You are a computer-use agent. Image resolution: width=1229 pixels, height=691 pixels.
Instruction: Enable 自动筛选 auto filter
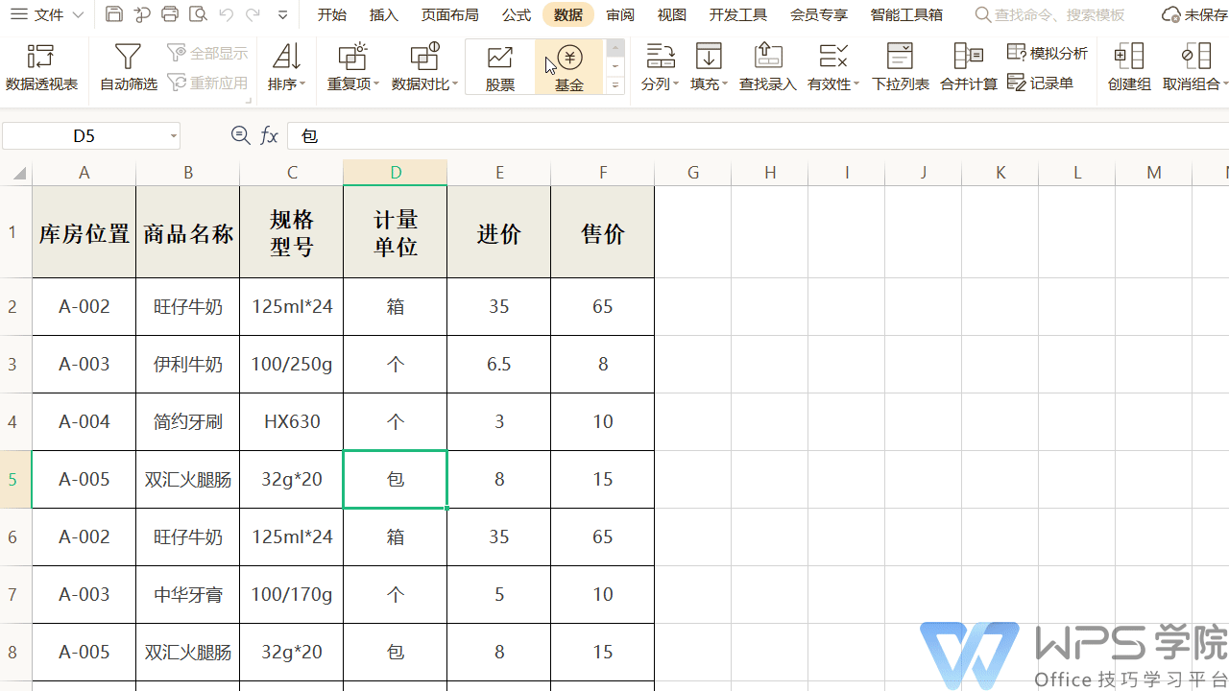tap(129, 67)
